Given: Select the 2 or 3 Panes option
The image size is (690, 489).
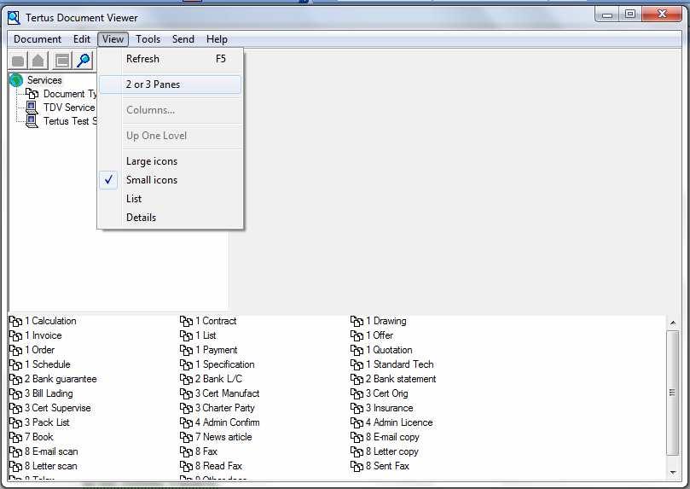Looking at the screenshot, I should pyautogui.click(x=171, y=84).
